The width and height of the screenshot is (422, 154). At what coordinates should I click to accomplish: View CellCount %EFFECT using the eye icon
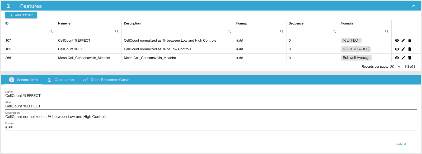click(x=397, y=41)
